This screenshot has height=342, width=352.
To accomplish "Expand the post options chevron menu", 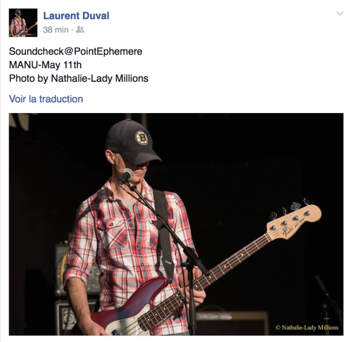I will pos(340,14).
